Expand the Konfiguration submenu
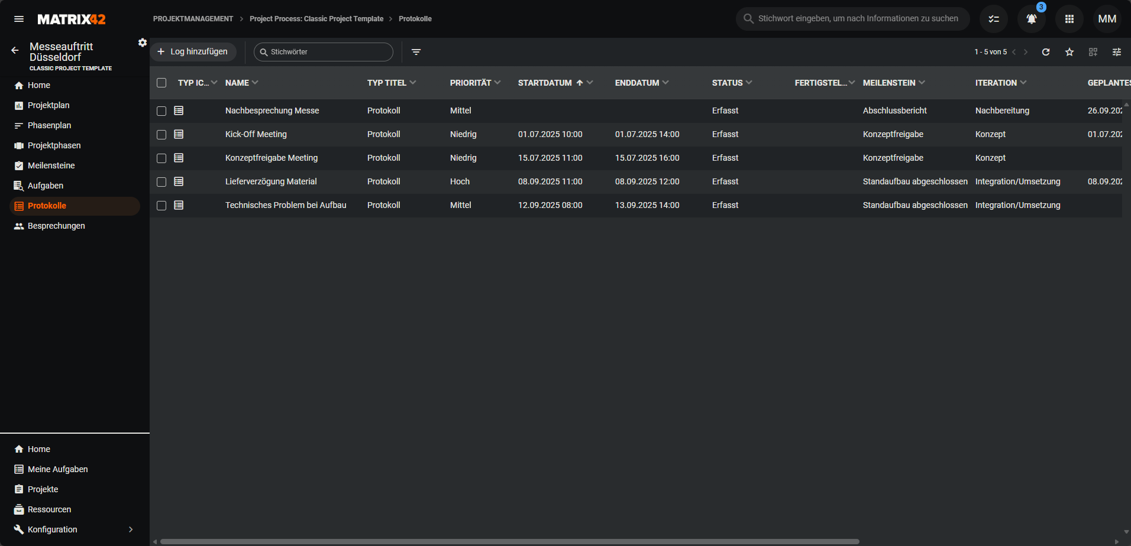This screenshot has height=546, width=1131. click(x=131, y=529)
